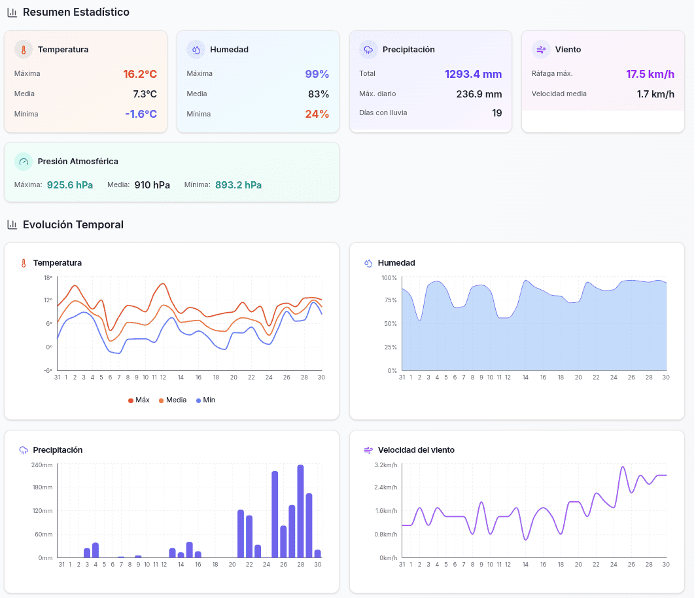Toggle the Mín series in temperature legend
This screenshot has height=598, width=696.
pyautogui.click(x=205, y=400)
